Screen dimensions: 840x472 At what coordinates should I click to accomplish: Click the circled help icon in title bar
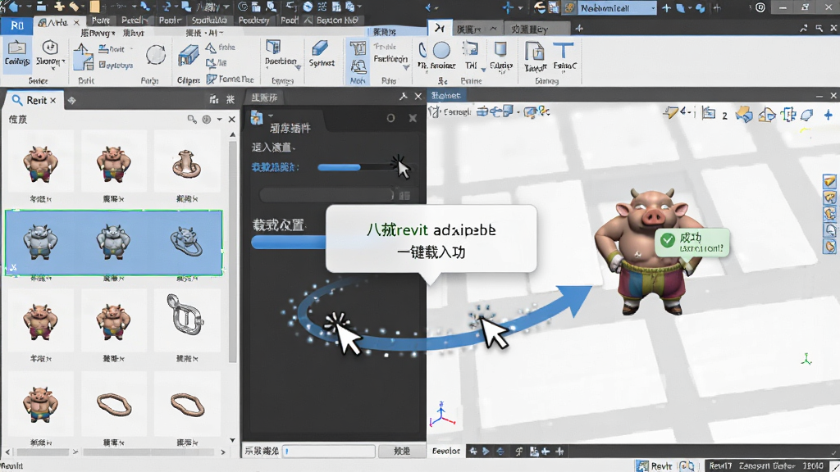760,7
